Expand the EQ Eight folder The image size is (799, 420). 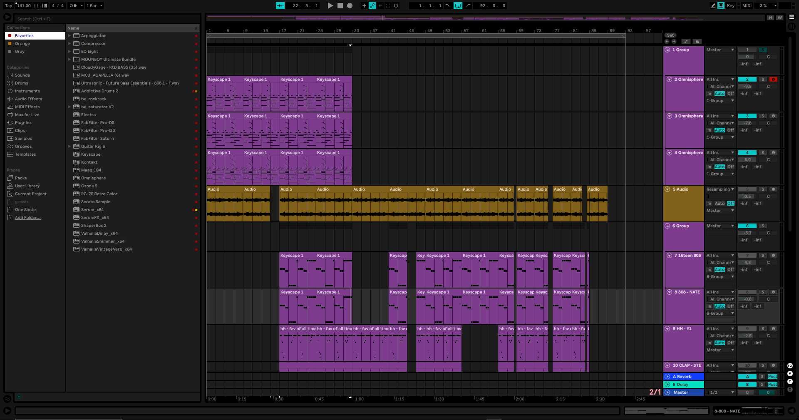coord(69,52)
